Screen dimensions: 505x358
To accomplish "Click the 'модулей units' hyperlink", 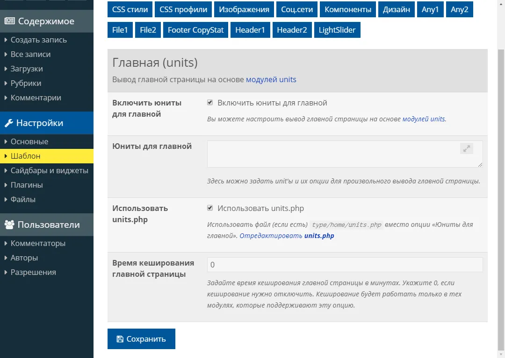I will [x=271, y=79].
